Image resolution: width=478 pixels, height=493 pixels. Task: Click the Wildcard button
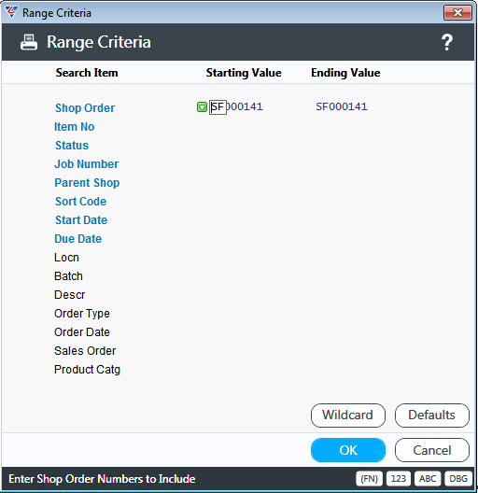coord(348,416)
